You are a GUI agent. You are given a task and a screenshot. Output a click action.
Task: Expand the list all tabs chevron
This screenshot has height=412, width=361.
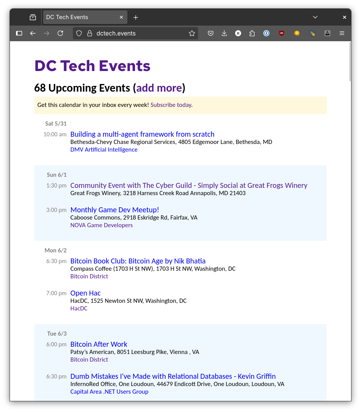(315, 17)
